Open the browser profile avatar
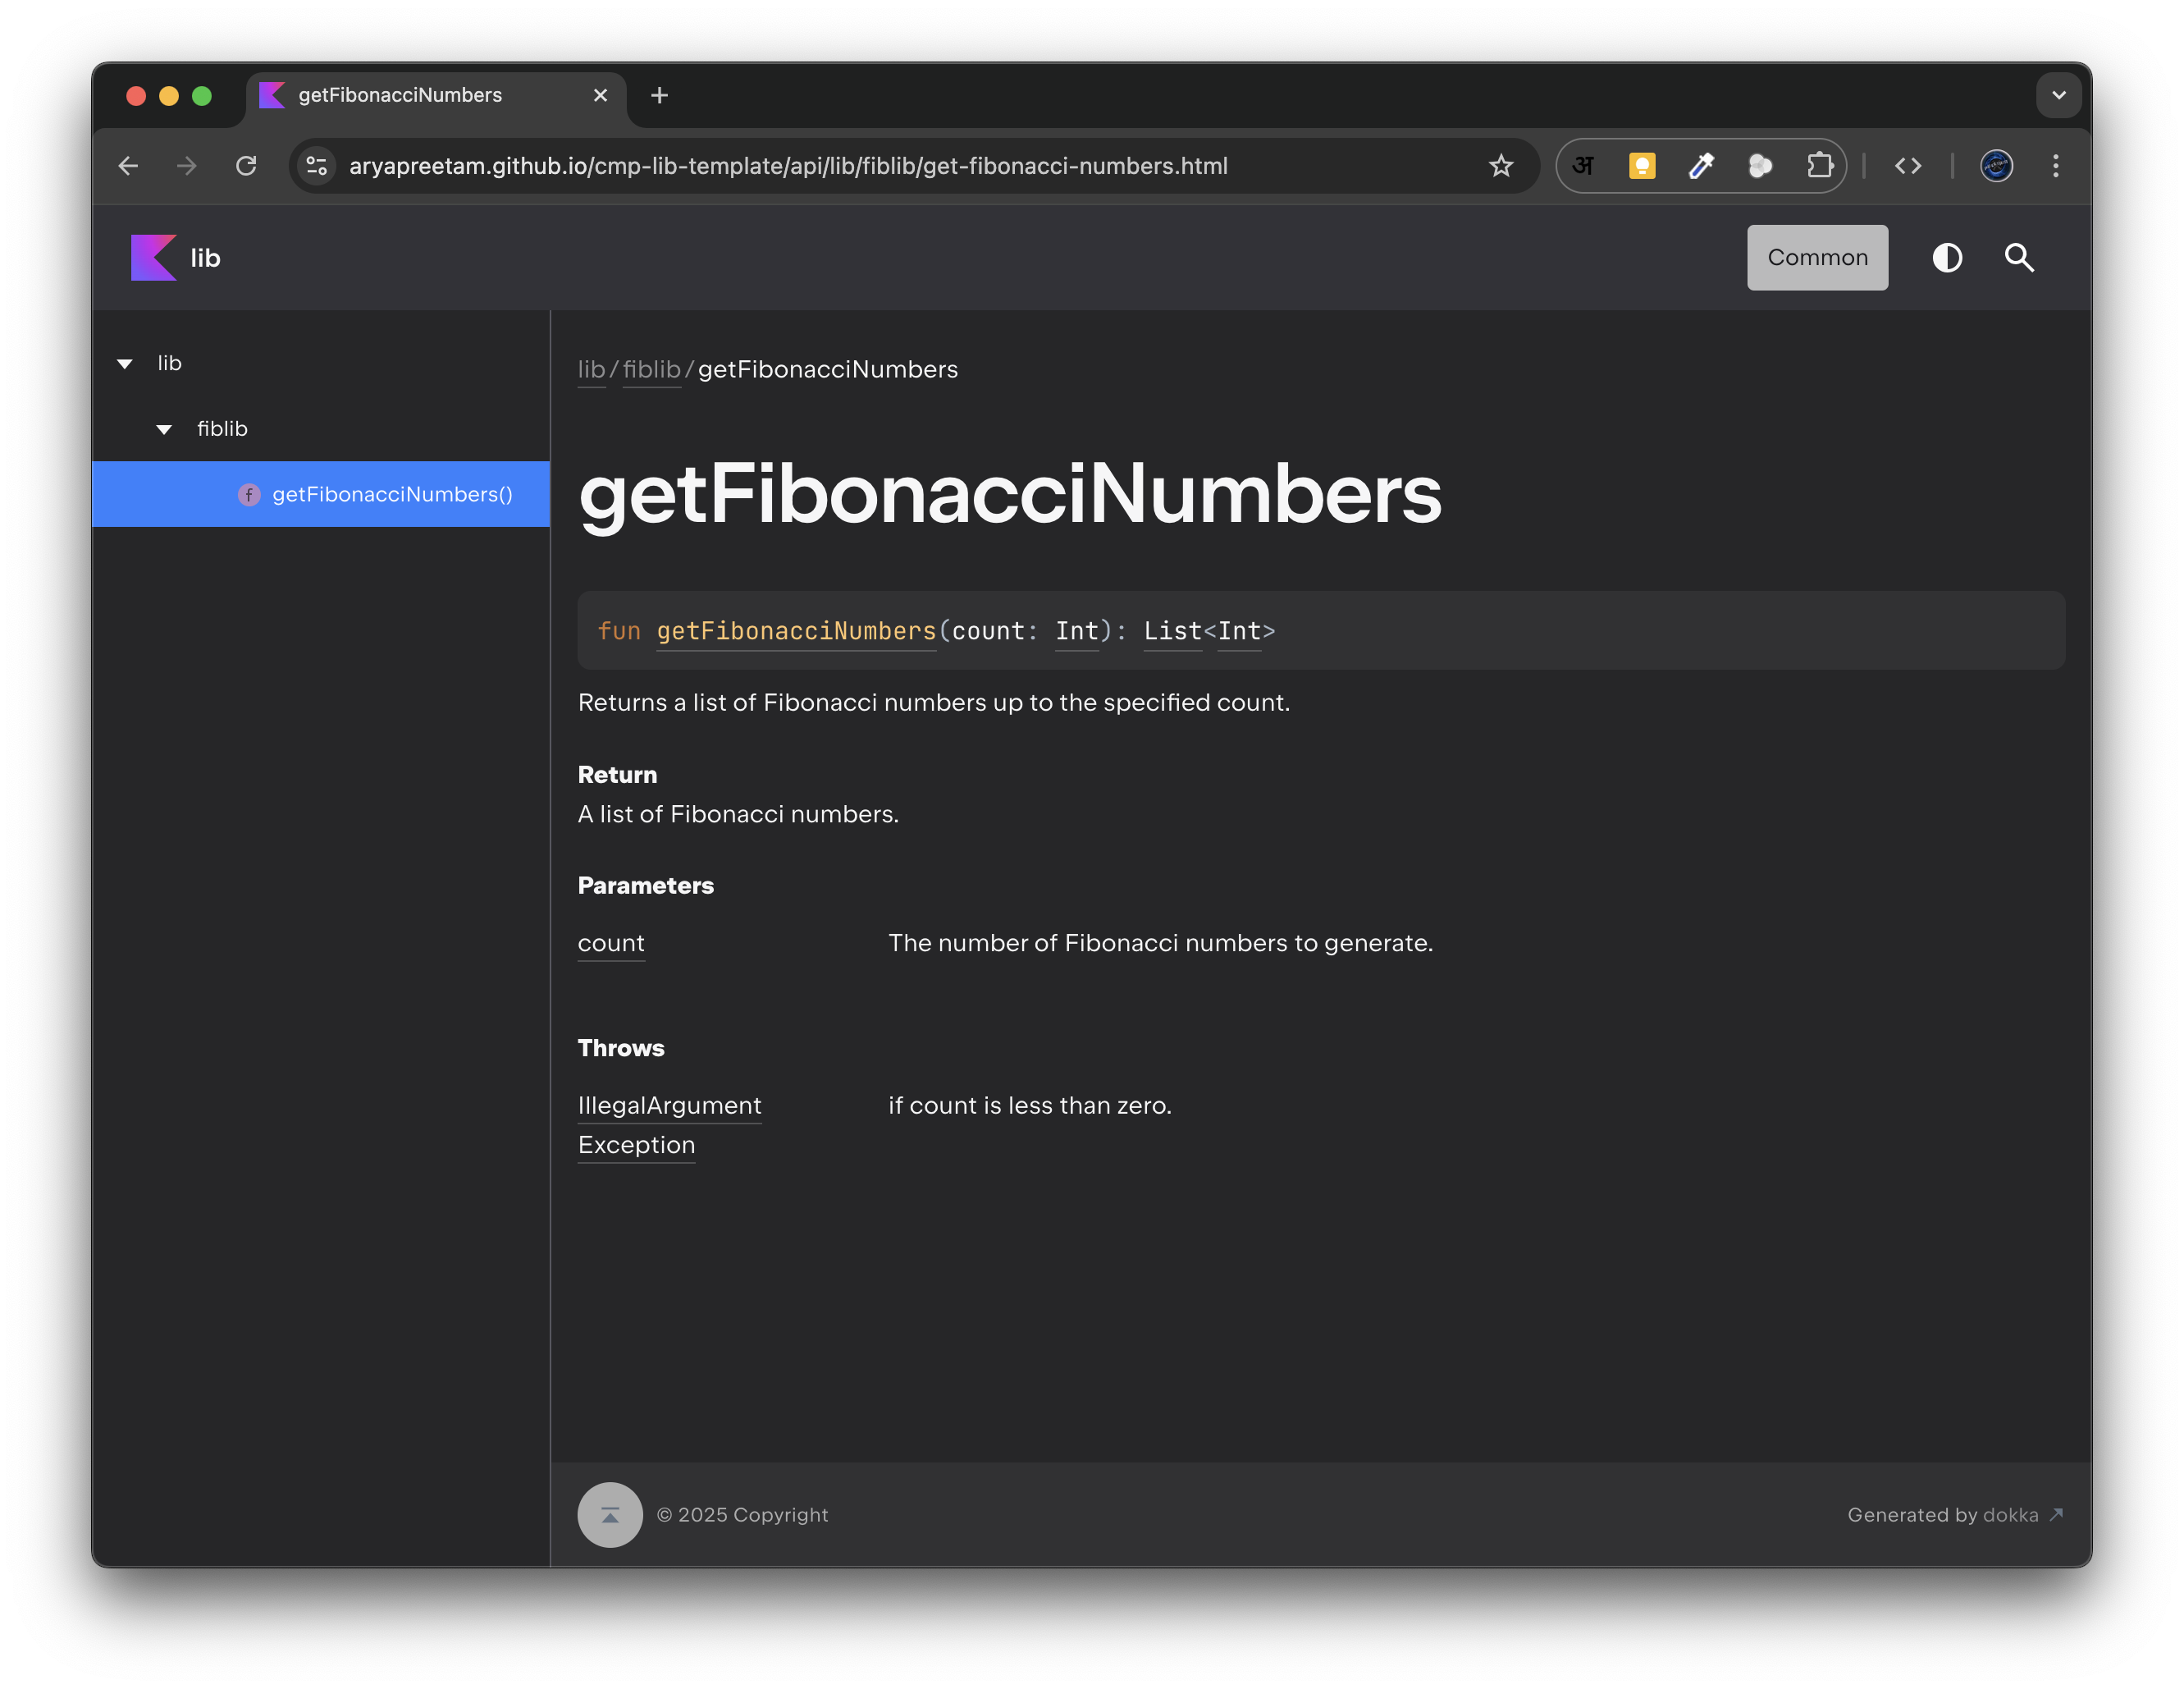Viewport: 2184px width, 1689px height. 1996,166
